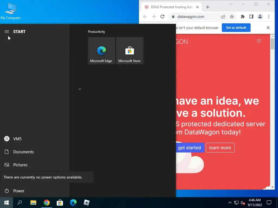Open File Explorer from taskbar
The image size is (278, 208).
pyautogui.click(x=33, y=203)
